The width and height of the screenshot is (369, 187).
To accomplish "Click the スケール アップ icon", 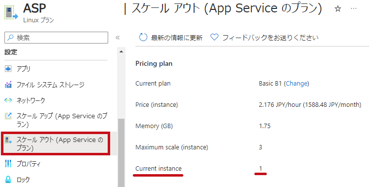I will (x=8, y=116).
